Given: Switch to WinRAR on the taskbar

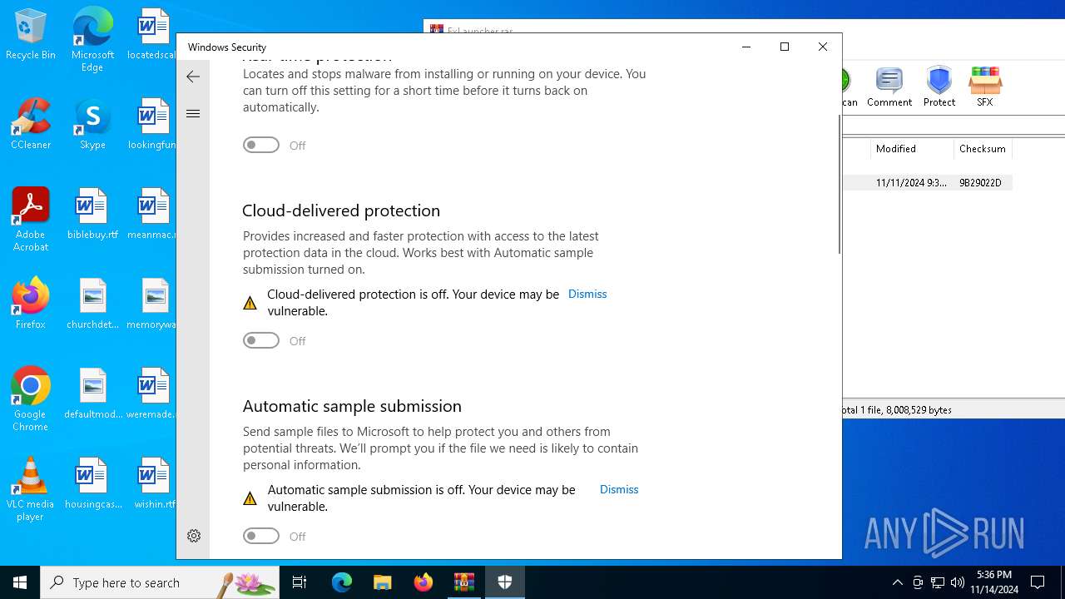Looking at the screenshot, I should [463, 582].
